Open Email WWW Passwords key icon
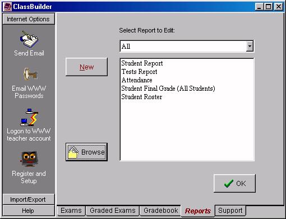 click(x=30, y=74)
